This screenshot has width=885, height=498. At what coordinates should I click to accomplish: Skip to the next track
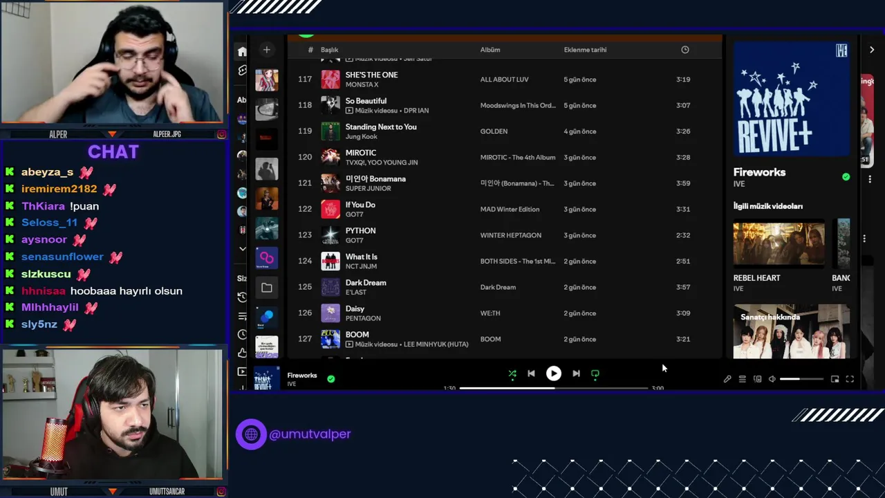[x=576, y=373]
